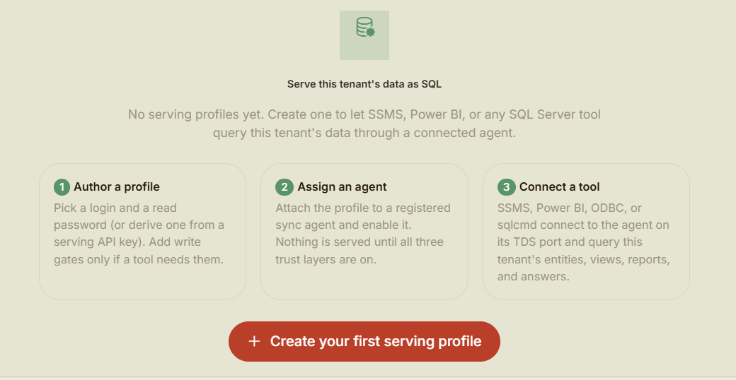
Task: Click the "trust layers are on" text
Action: click(326, 259)
